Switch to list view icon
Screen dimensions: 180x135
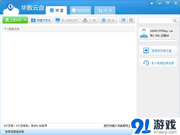coord(123,20)
